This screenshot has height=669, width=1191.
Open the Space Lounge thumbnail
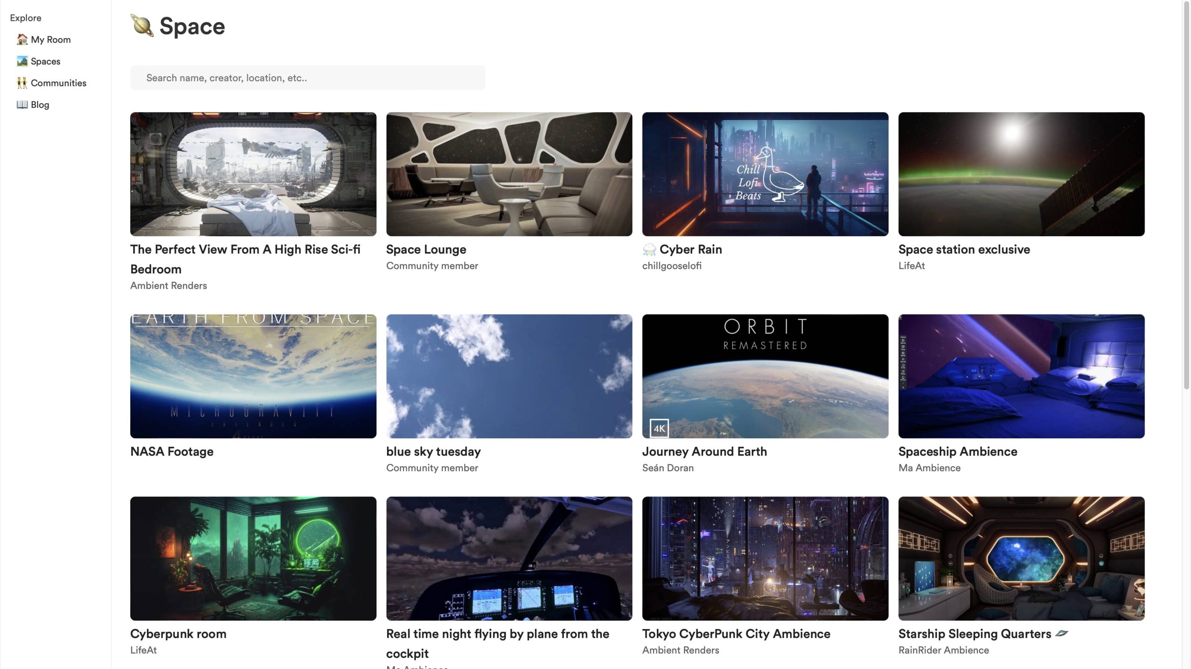pyautogui.click(x=509, y=174)
